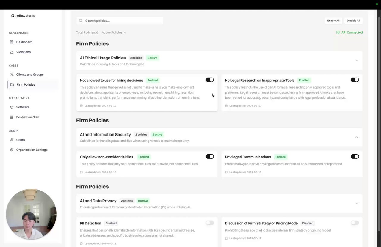Click the Software cube icon

[12, 107]
